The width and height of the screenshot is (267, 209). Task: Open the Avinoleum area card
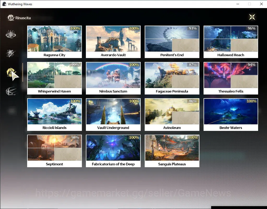(x=172, y=114)
